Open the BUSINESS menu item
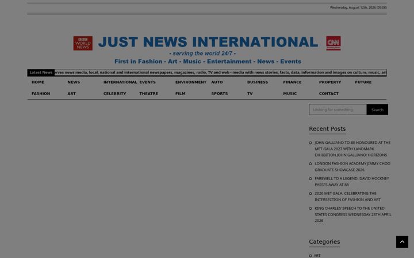This screenshot has height=258, width=414. [x=258, y=82]
